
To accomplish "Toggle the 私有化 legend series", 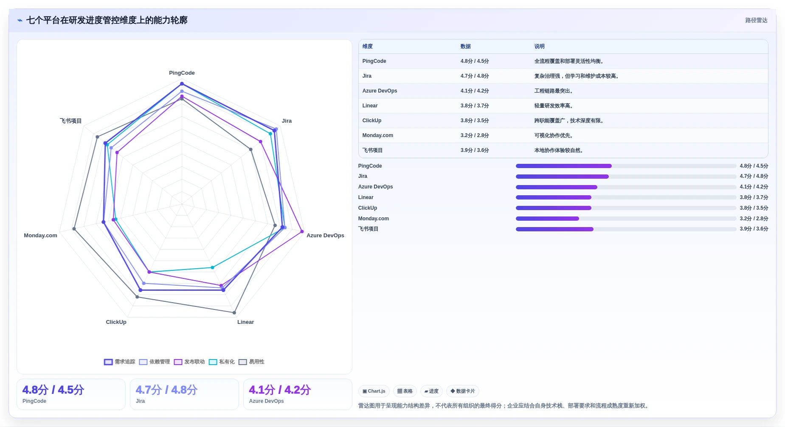I will (222, 362).
